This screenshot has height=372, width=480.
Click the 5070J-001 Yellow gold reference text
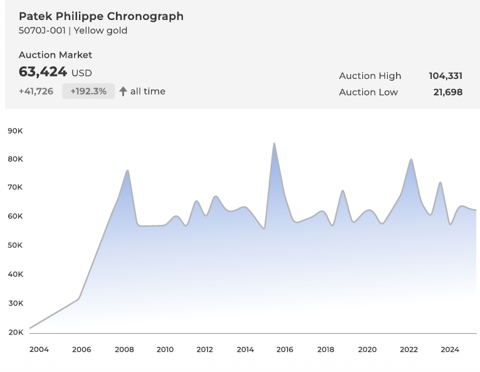click(x=73, y=31)
